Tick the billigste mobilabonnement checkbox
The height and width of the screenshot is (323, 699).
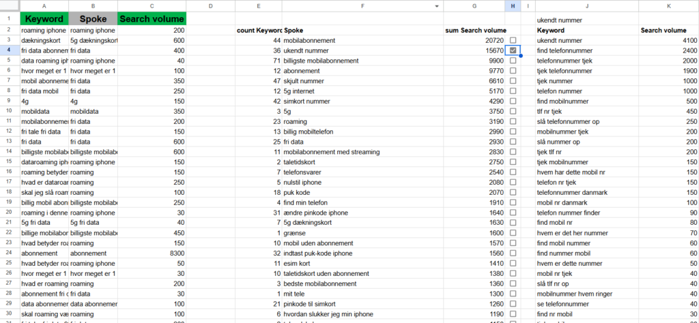click(513, 61)
